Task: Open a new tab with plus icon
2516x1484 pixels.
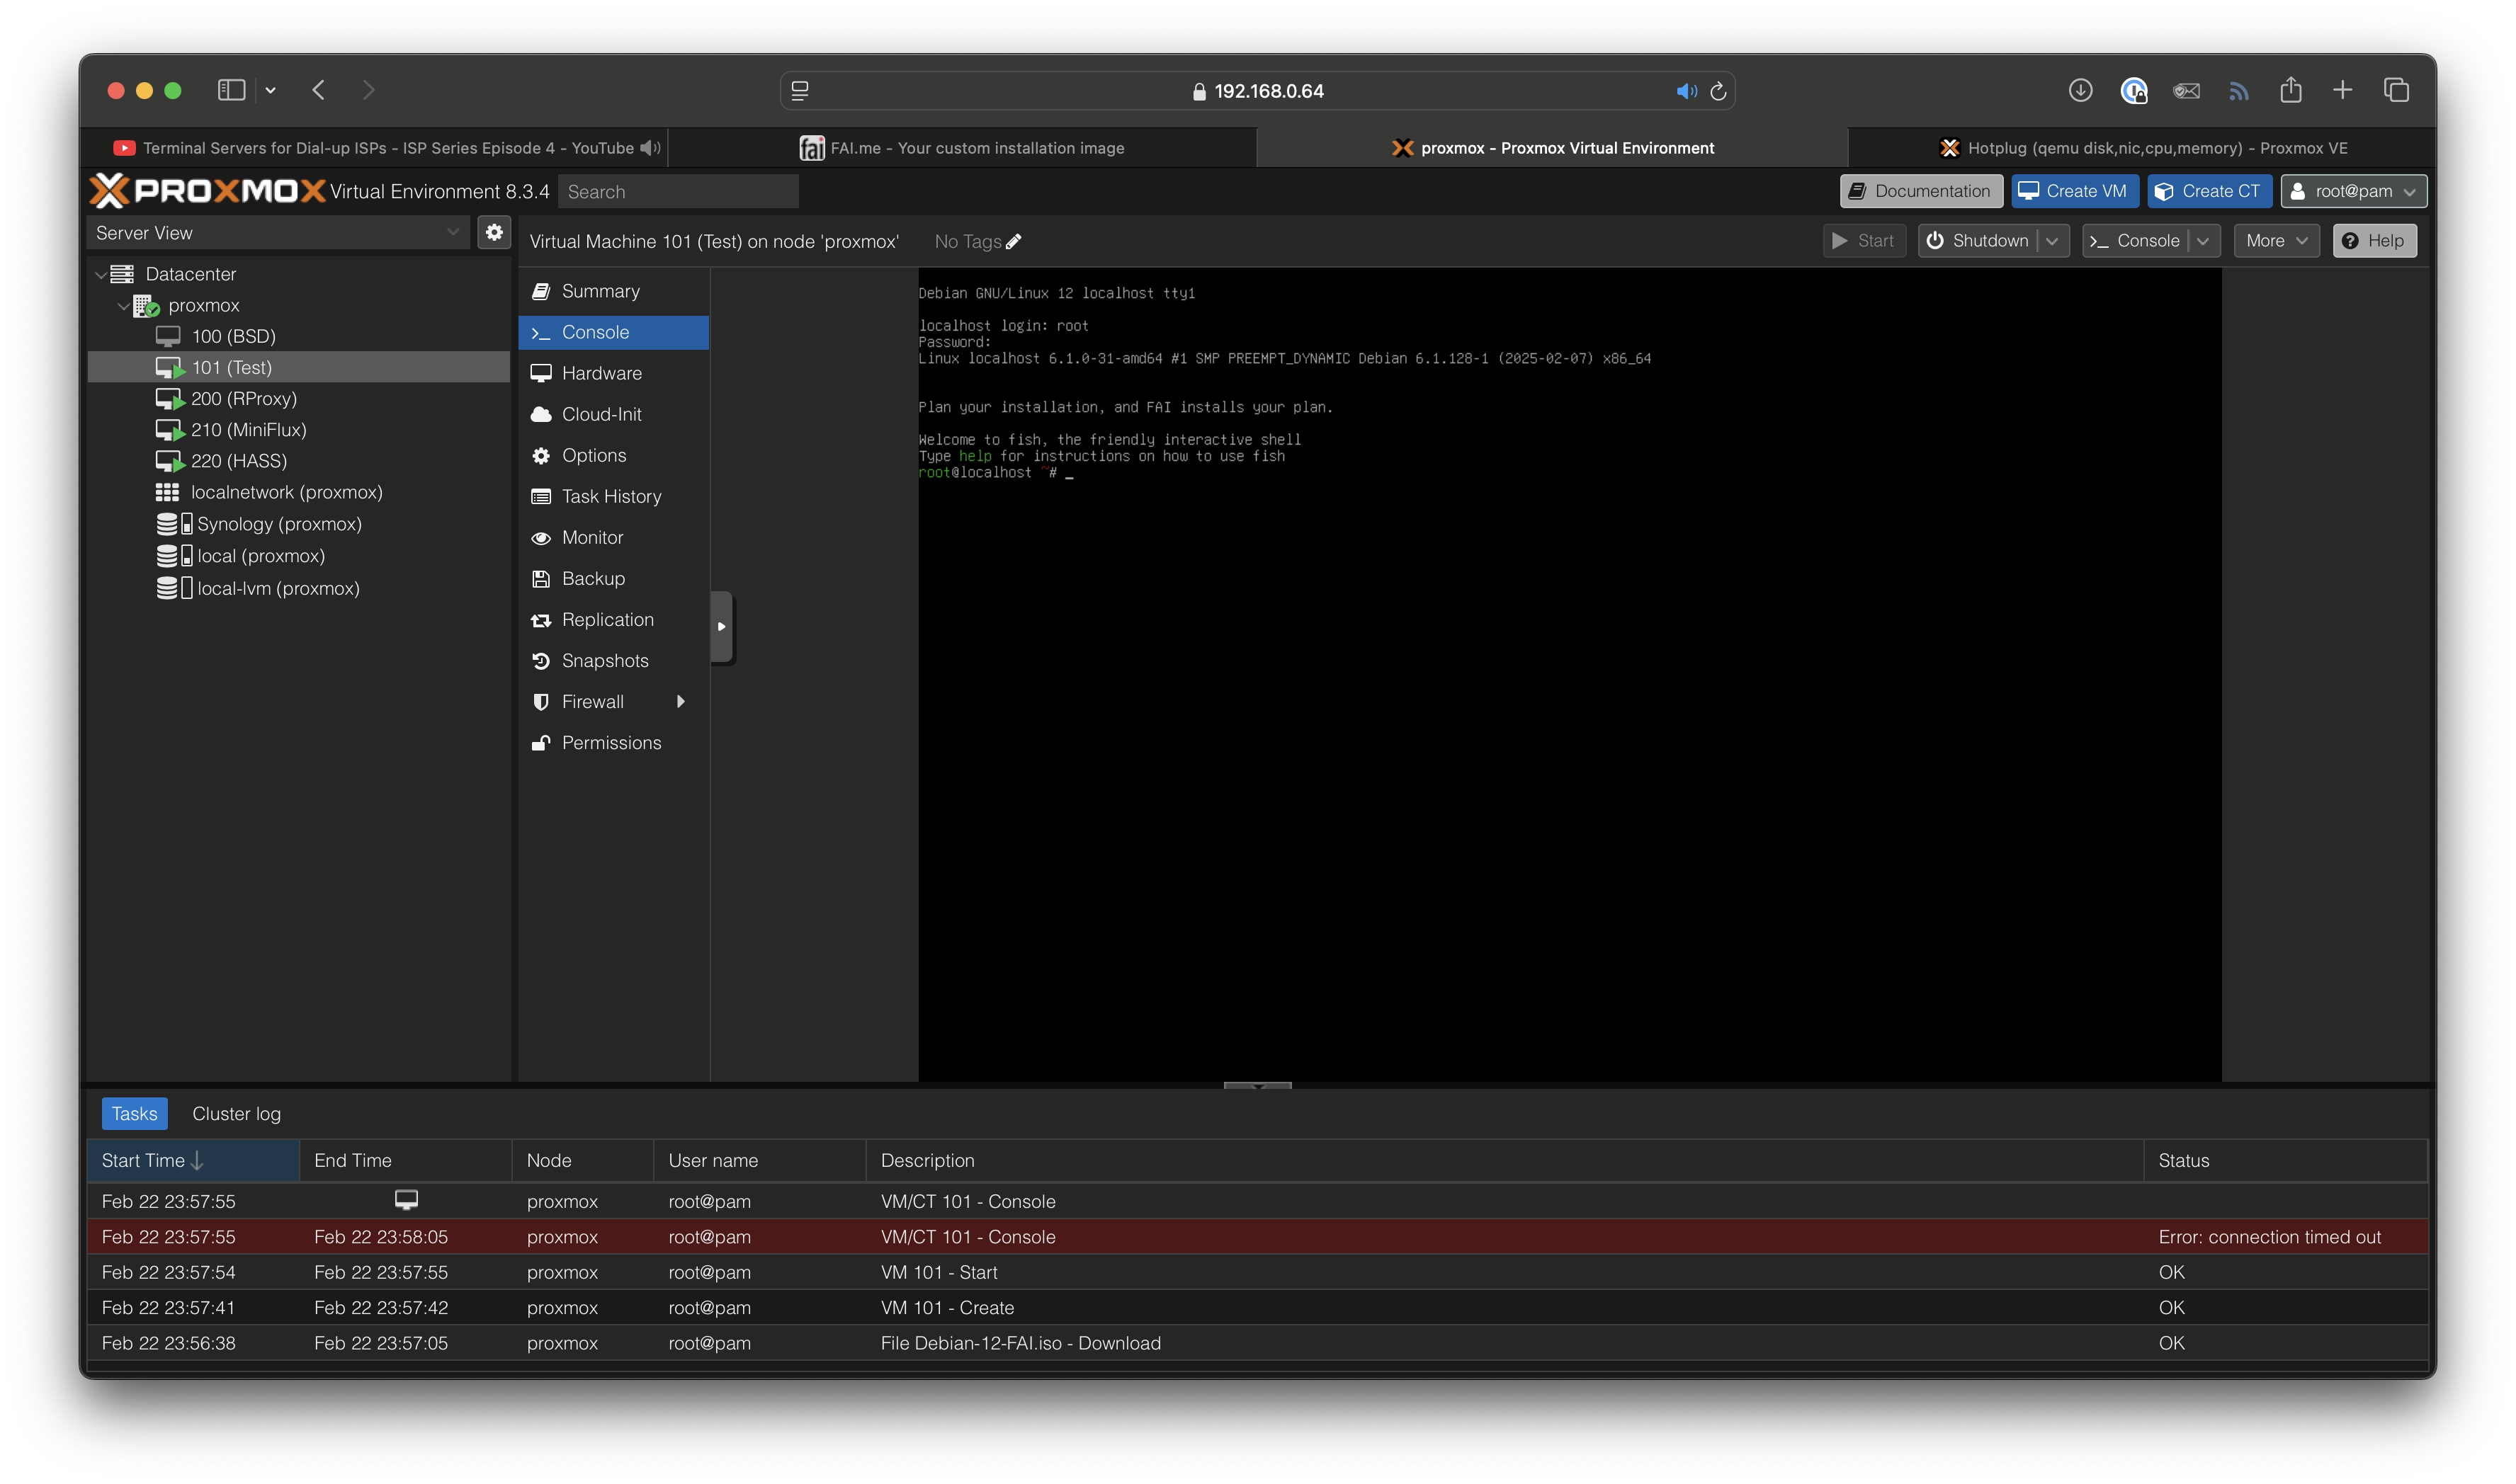Action: 2343,90
